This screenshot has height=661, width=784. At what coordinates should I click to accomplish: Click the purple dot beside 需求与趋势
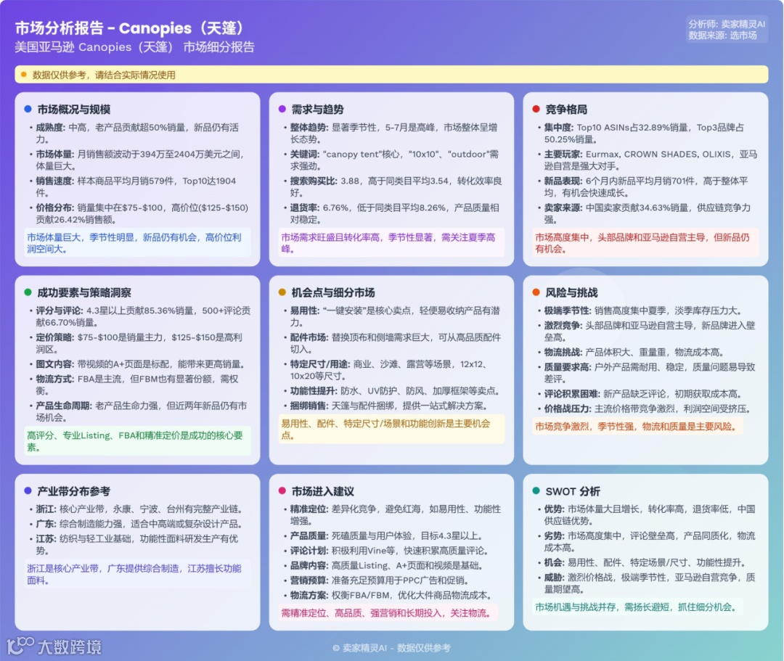(282, 109)
